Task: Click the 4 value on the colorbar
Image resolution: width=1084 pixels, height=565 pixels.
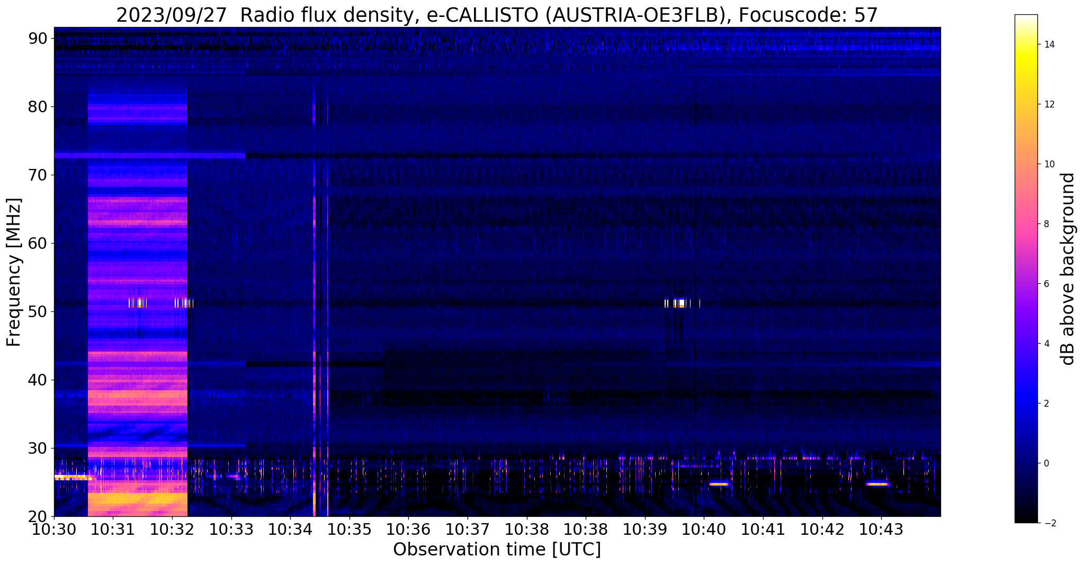Action: 1046,344
